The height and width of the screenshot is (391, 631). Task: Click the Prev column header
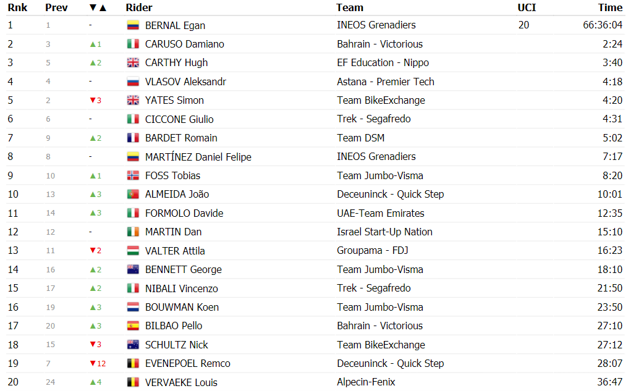56,7
